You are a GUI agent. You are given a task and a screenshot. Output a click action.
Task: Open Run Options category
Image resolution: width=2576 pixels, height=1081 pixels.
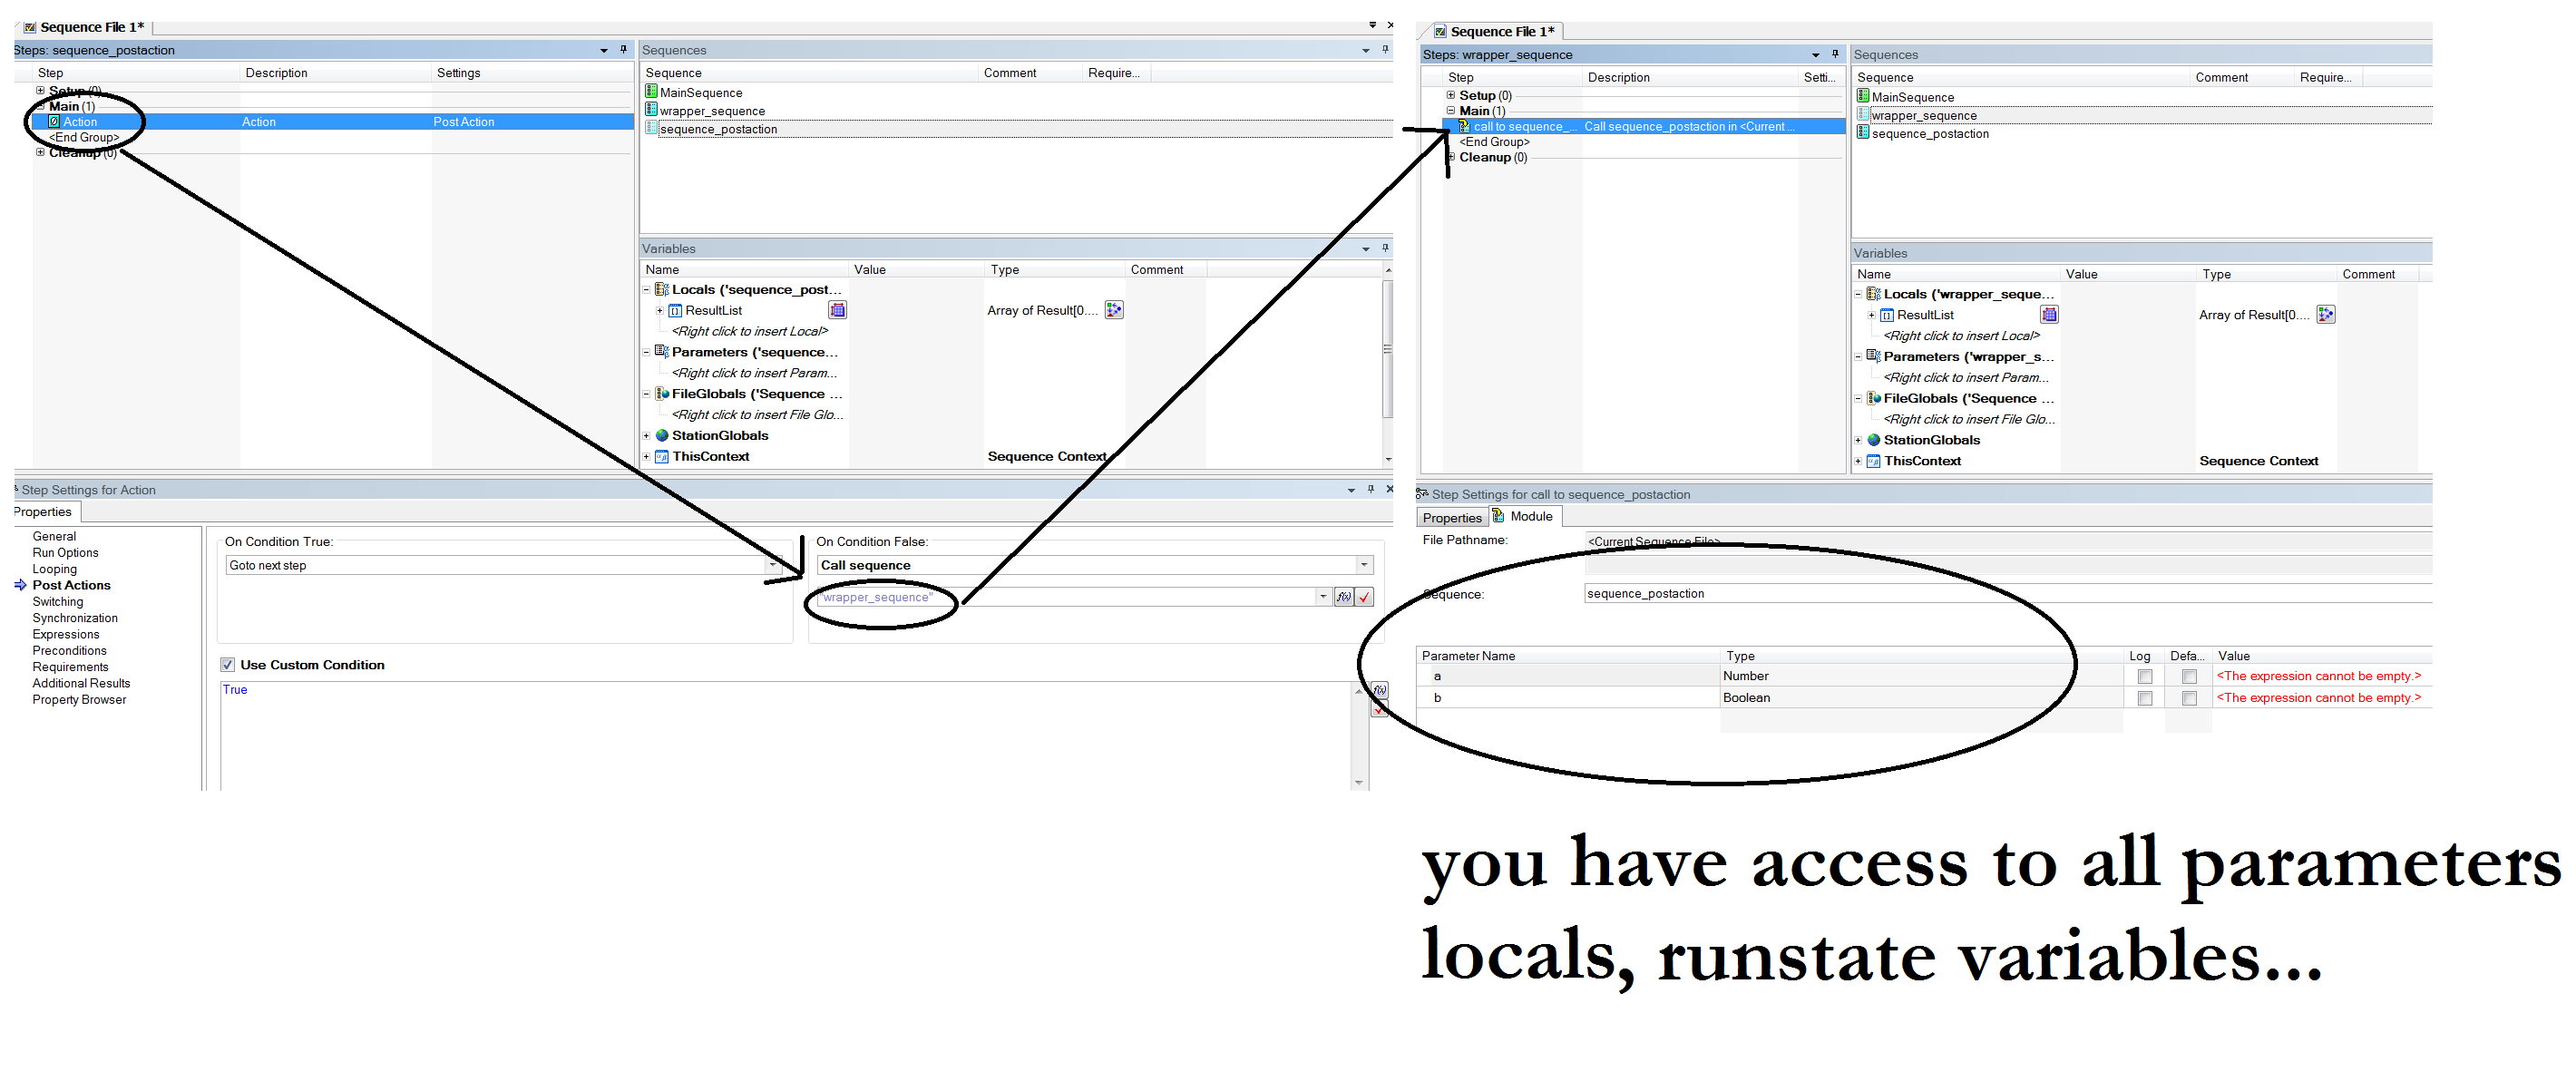(x=65, y=552)
